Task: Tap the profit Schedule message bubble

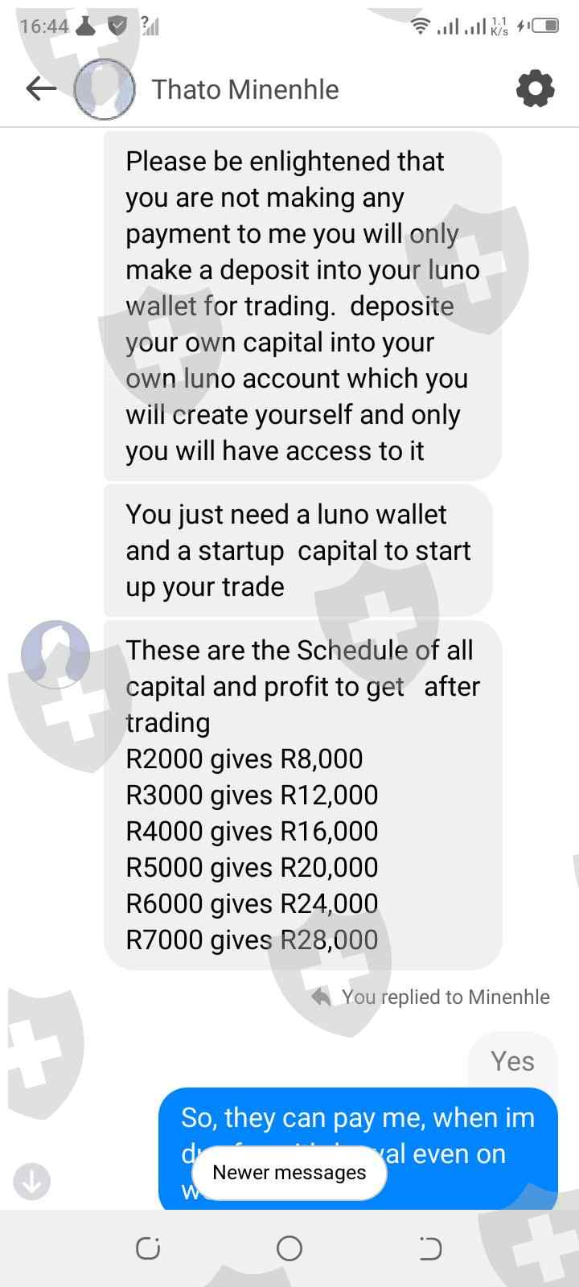Action: click(x=302, y=794)
